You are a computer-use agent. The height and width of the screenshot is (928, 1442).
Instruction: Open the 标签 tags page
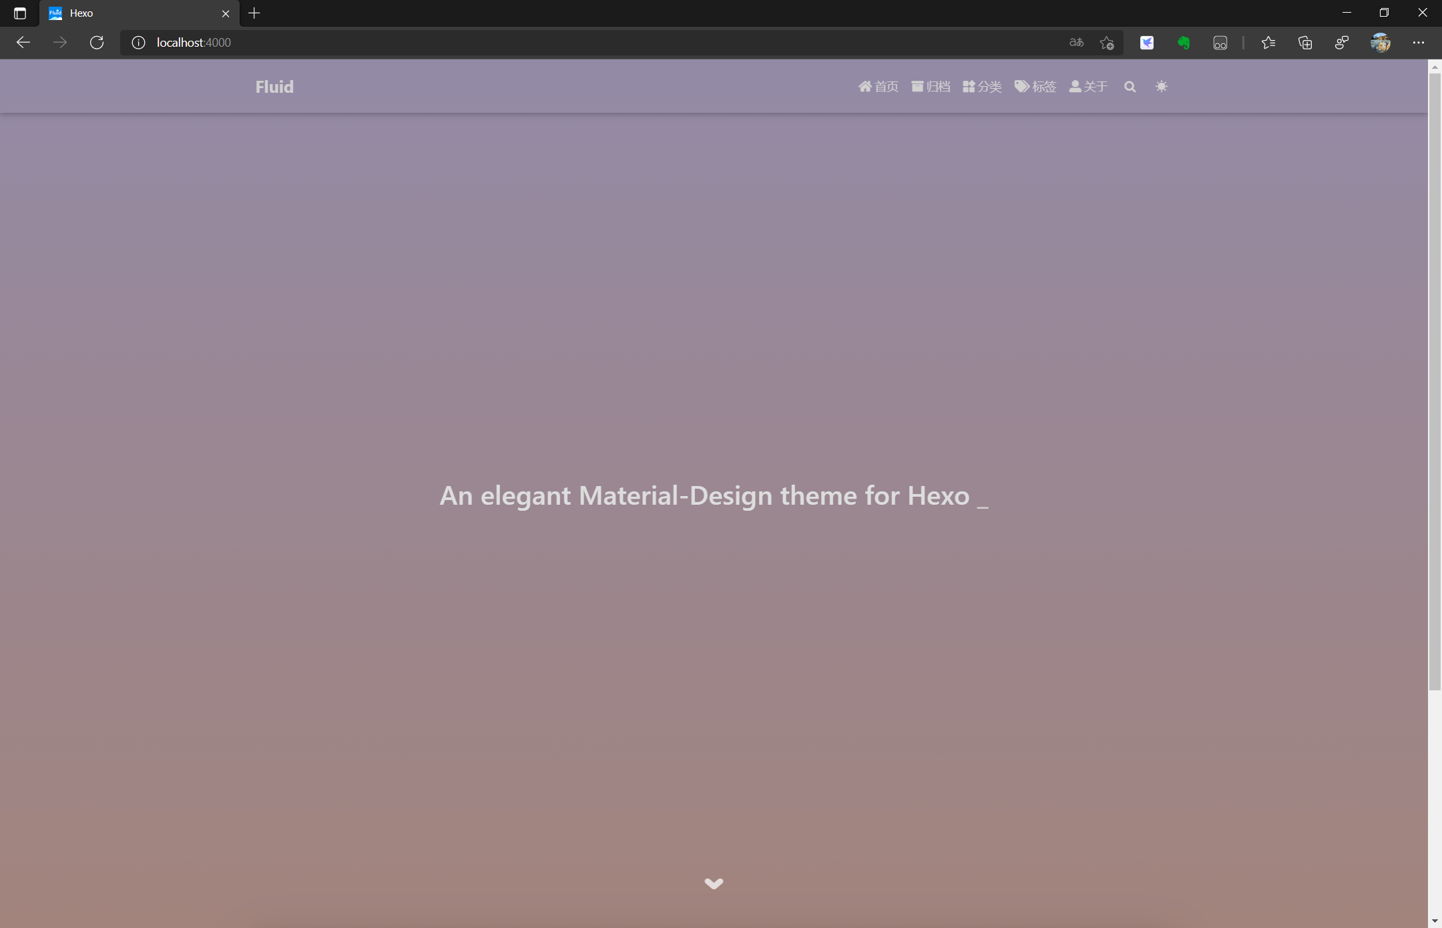coord(1035,87)
